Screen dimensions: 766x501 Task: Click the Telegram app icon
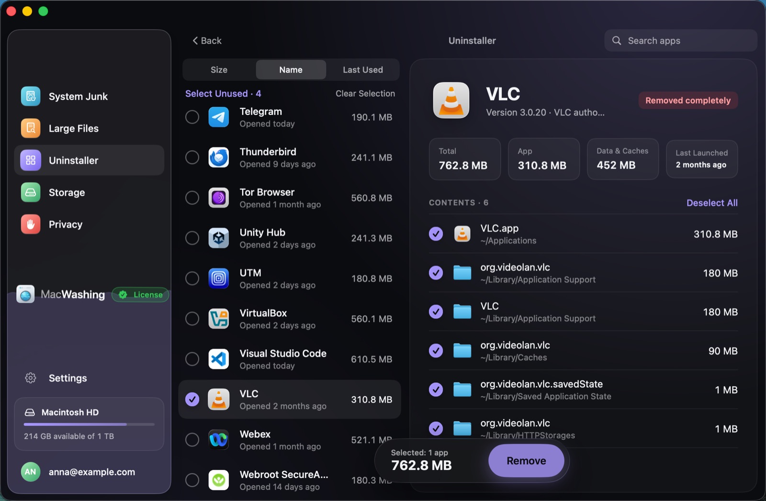[x=219, y=117]
